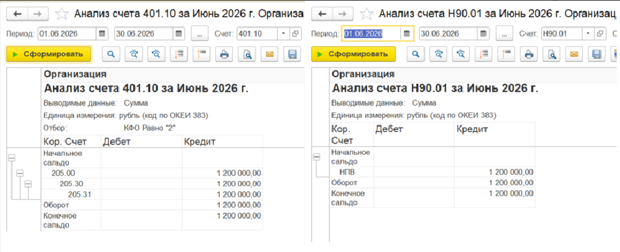Screen dimensions: 620x252
Task: Click the account field containing Н90.01
Action: [563, 34]
